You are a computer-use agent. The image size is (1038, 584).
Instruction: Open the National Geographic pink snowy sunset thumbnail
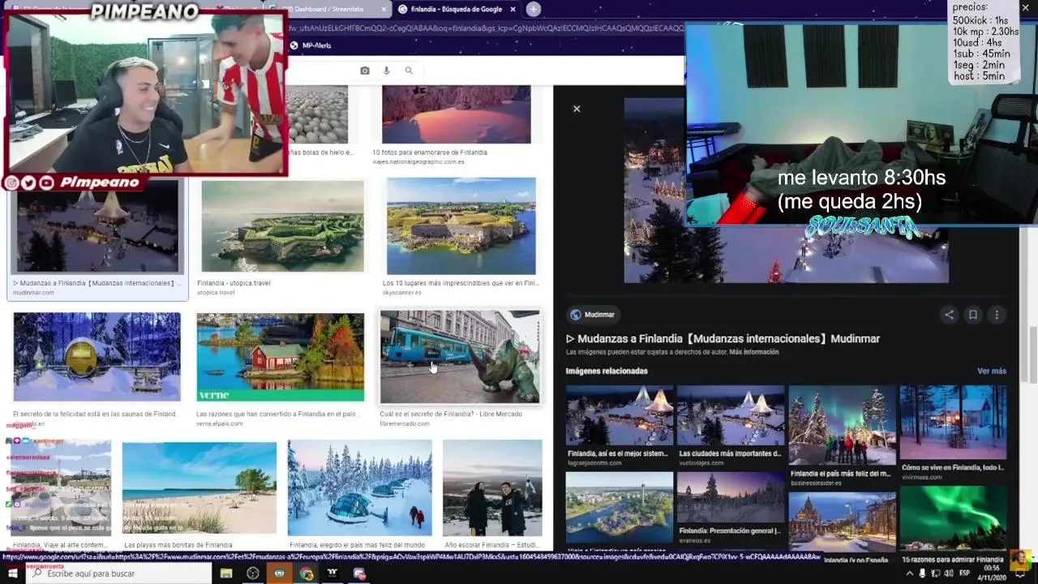tap(457, 114)
